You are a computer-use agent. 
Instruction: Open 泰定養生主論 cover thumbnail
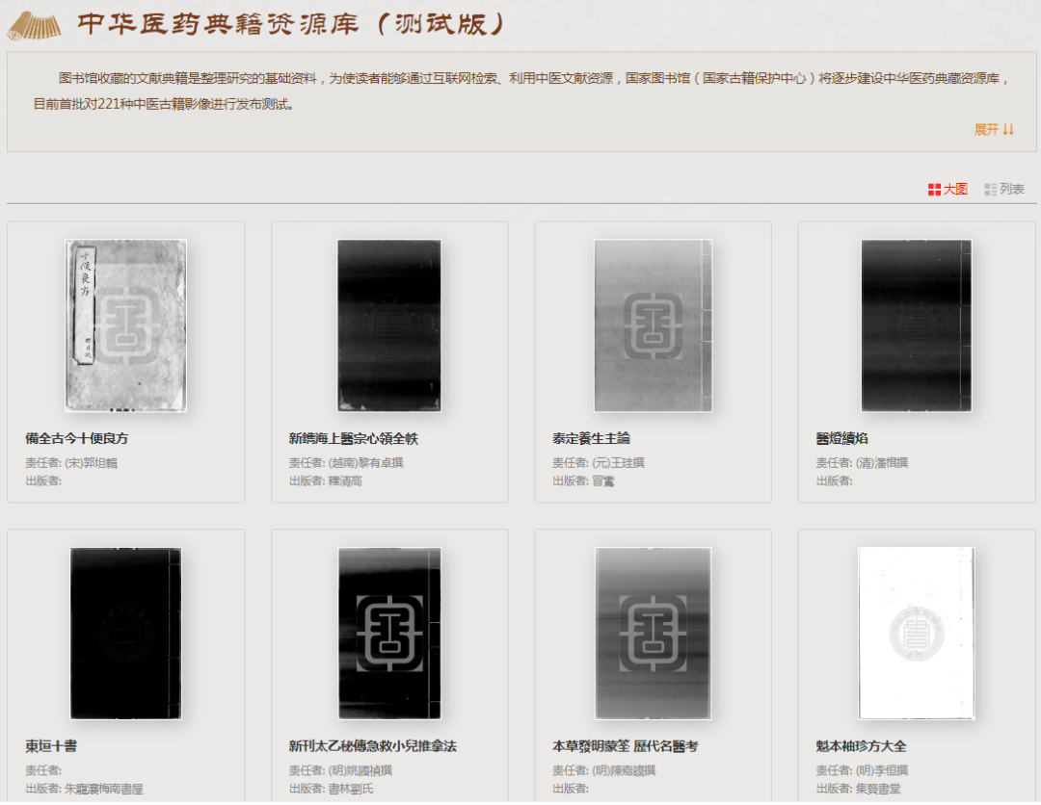pos(653,325)
